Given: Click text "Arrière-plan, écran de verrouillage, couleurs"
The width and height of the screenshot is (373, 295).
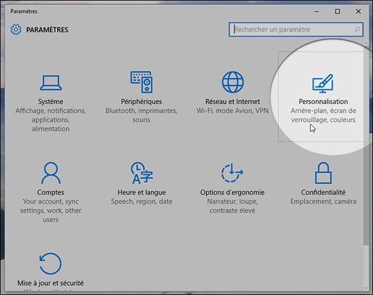Looking at the screenshot, I should pyautogui.click(x=323, y=115).
